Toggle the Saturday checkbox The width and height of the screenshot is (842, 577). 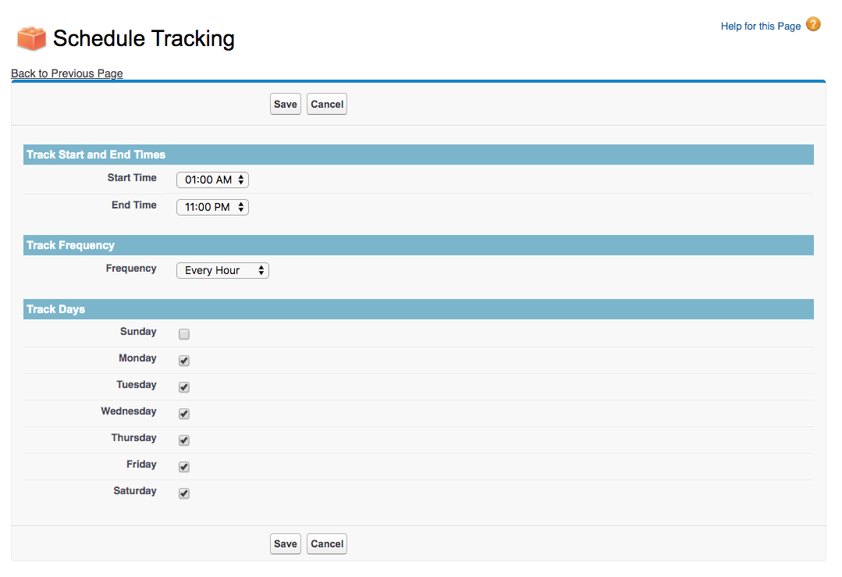coord(183,493)
